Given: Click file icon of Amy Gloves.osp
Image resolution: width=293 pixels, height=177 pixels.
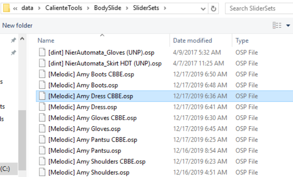Looking at the screenshot, I should pos(42,128).
